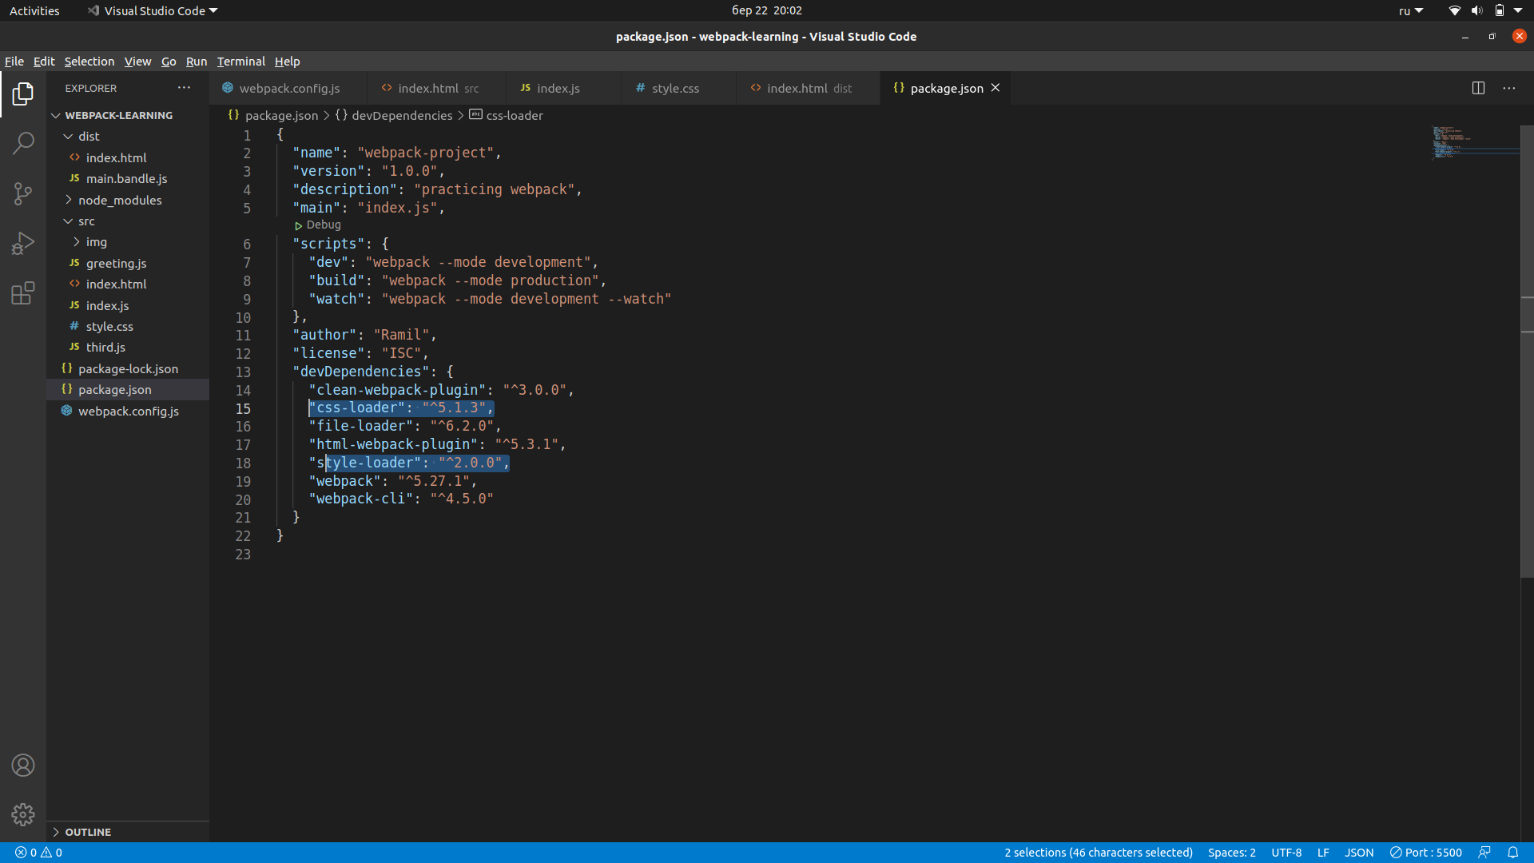Open the Visual Studio Code app menu
The image size is (1534, 863).
[x=152, y=10]
